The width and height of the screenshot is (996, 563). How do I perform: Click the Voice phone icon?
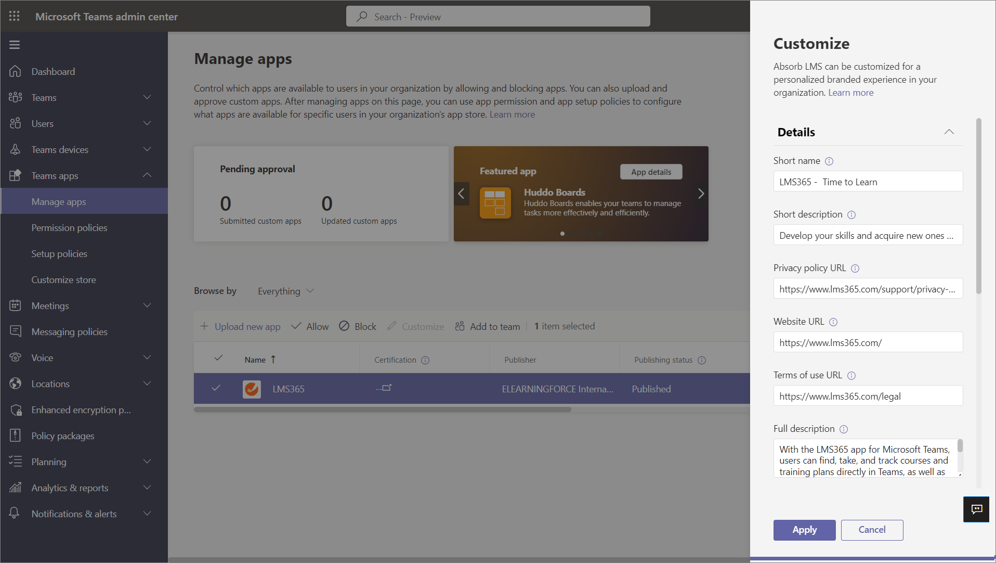pyautogui.click(x=15, y=357)
